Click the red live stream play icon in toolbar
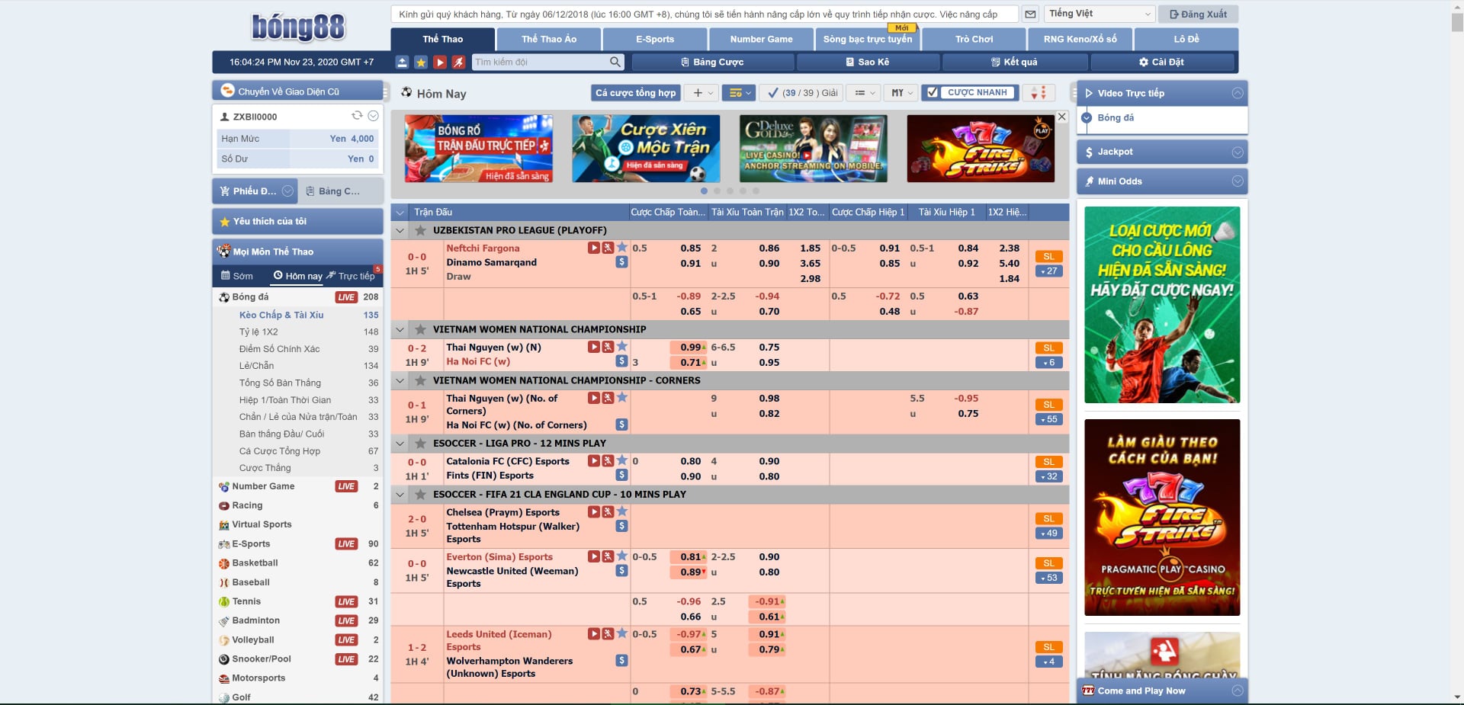The height and width of the screenshot is (705, 1464). click(x=440, y=62)
